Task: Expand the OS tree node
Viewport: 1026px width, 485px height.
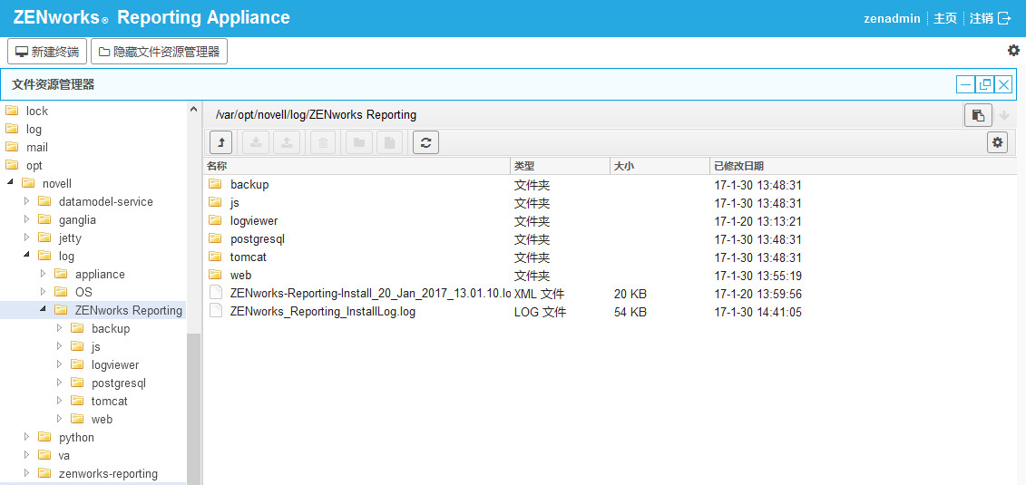Action: (44, 292)
